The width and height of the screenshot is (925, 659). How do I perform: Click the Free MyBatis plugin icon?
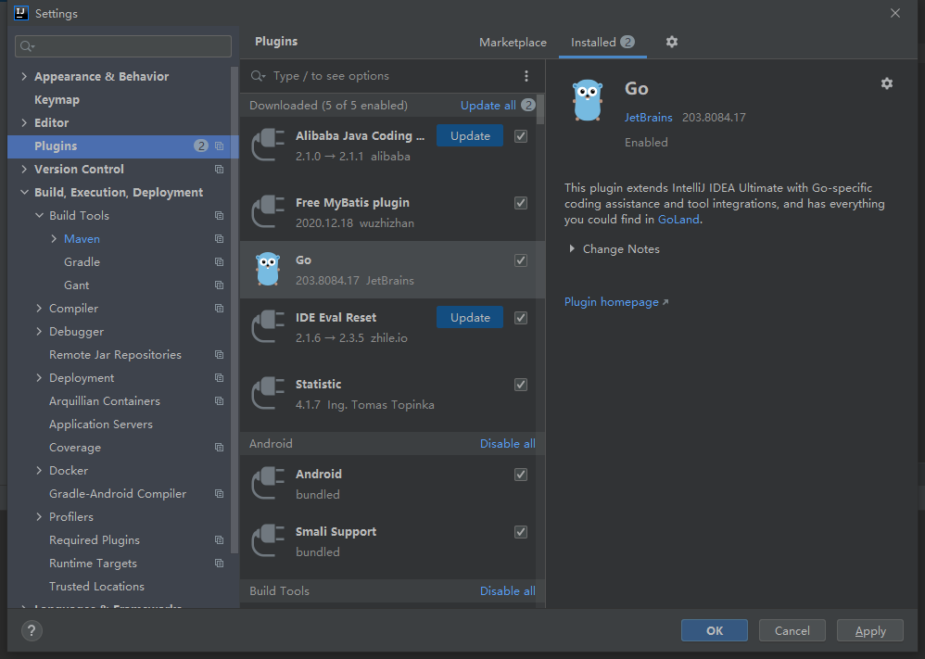[x=268, y=212]
